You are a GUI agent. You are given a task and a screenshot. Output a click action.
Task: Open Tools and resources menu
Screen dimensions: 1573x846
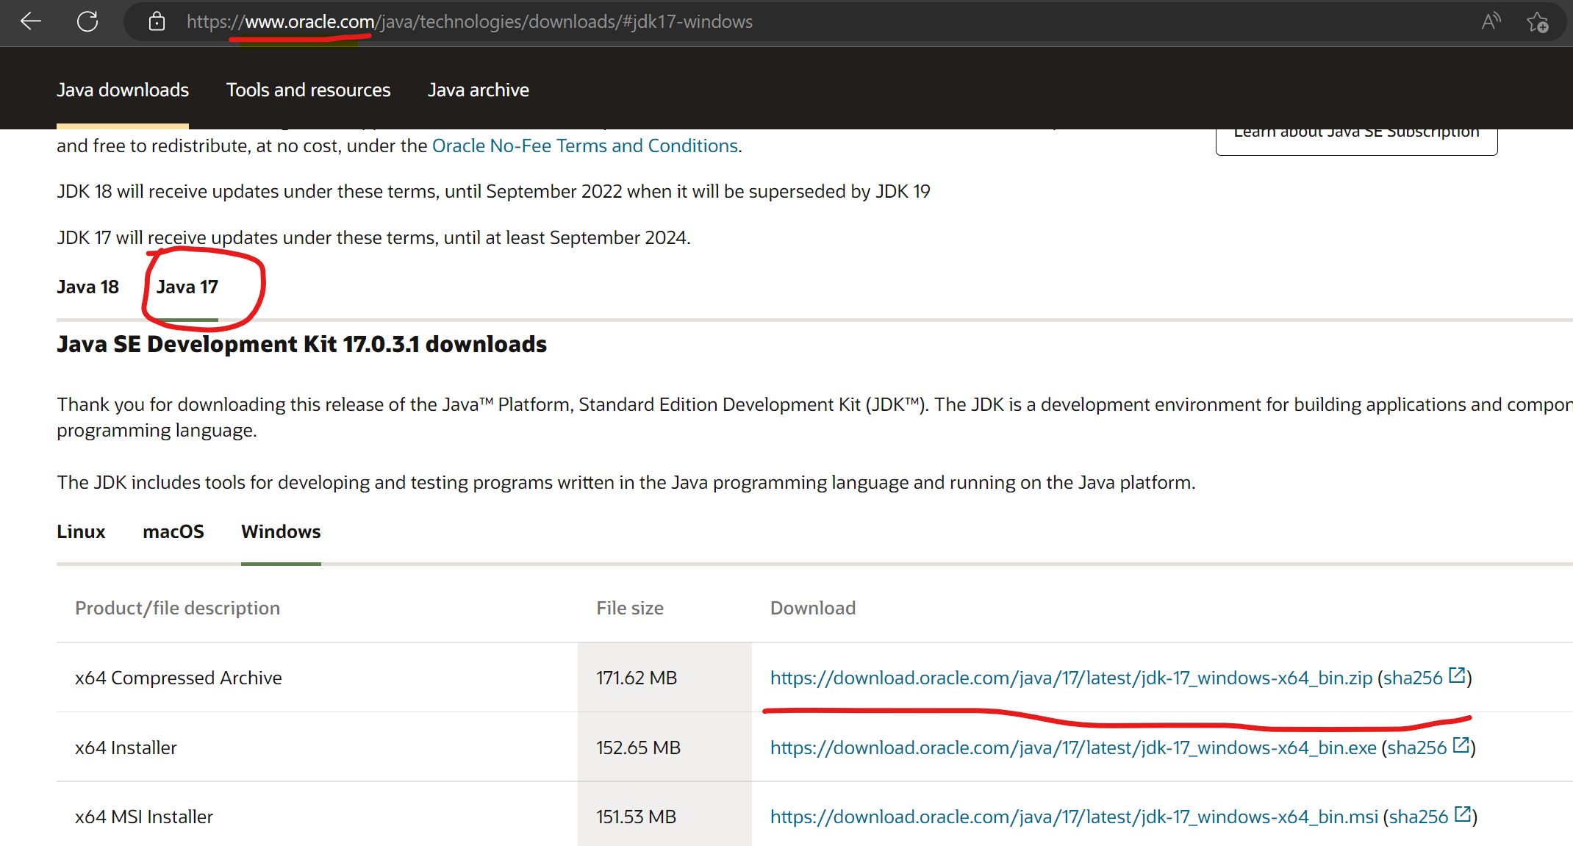pos(308,90)
